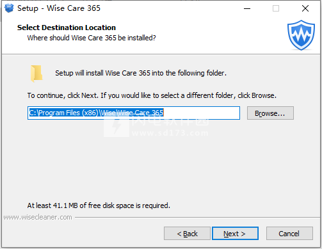The width and height of the screenshot is (322, 249).
Task: Click the 'To continue, click Next' instruction text
Action: tap(152, 95)
